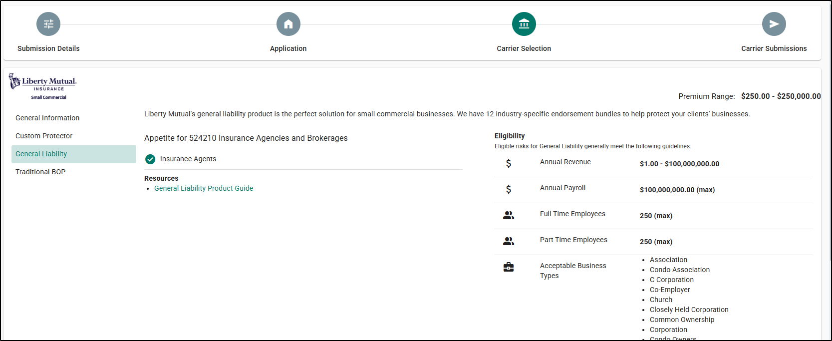
Task: Select the General Liability section
Action: 74,154
